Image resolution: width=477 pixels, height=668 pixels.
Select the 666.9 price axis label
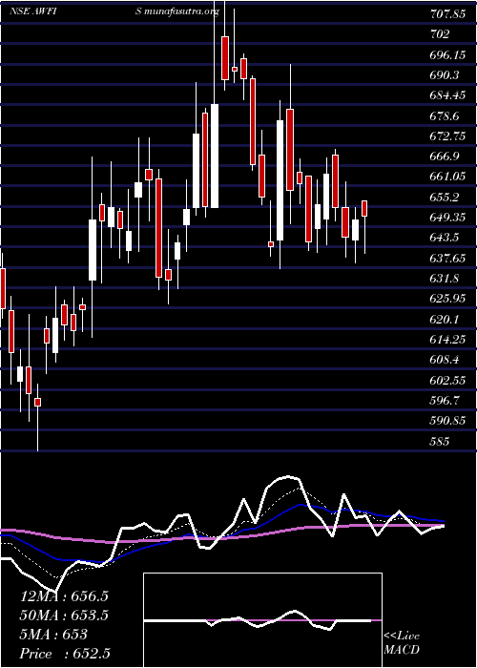[445, 157]
